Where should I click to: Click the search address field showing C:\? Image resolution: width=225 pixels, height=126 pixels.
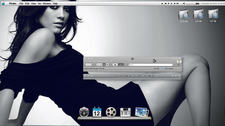(x=150, y=65)
